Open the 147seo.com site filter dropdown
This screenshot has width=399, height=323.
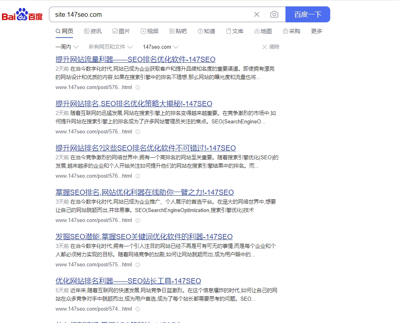point(161,47)
